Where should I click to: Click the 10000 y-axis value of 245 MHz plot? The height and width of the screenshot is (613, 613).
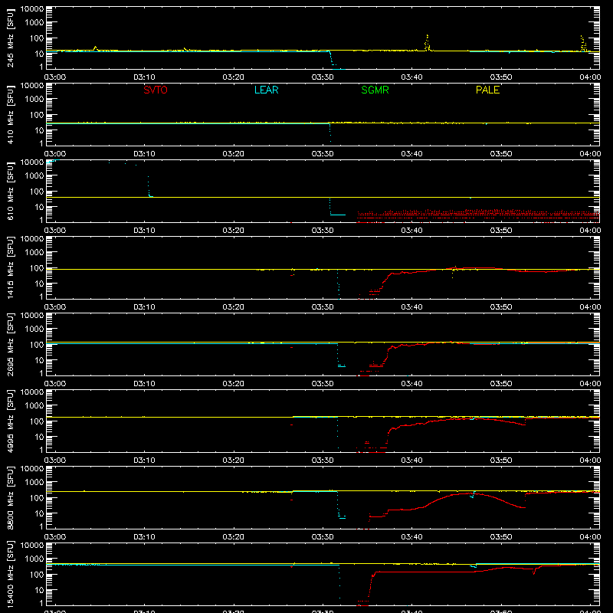tap(32, 9)
